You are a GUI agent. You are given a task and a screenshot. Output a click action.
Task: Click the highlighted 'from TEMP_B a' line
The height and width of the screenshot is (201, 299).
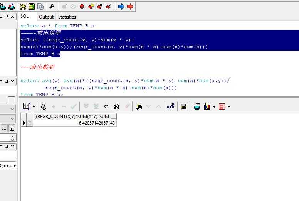tap(40, 54)
